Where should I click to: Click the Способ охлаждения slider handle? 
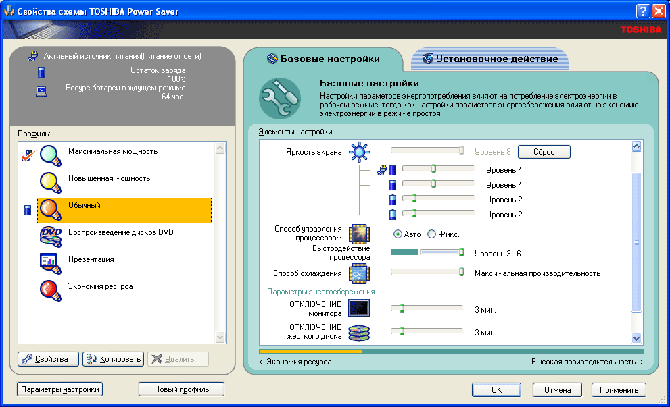coord(462,272)
